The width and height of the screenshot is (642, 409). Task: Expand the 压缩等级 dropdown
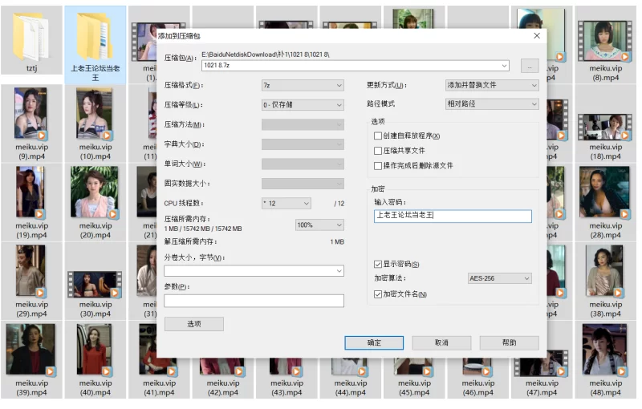[x=303, y=105]
